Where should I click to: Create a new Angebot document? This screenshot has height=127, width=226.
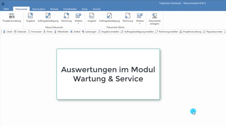30,18
